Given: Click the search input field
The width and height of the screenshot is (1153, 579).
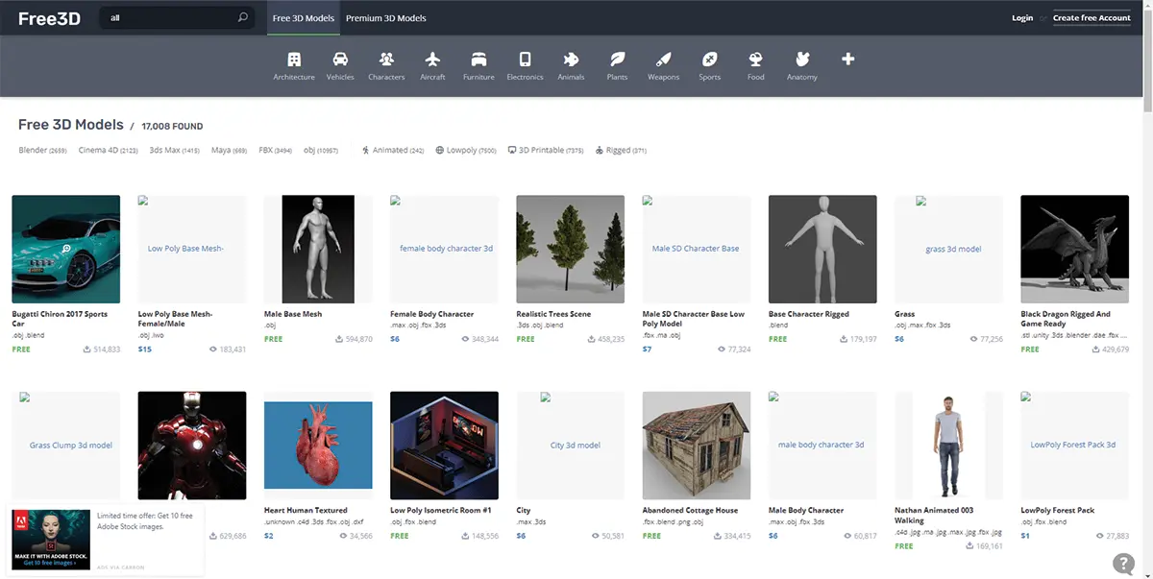Looking at the screenshot, I should click(168, 17).
